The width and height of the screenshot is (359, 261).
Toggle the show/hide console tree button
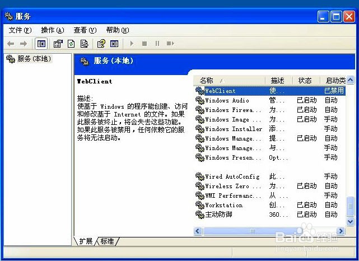41,44
